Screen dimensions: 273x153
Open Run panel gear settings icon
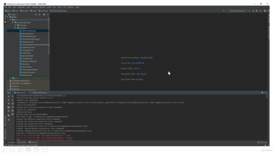point(262,93)
